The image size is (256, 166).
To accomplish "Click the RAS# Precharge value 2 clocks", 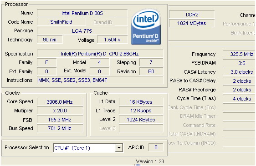I will [239, 90].
